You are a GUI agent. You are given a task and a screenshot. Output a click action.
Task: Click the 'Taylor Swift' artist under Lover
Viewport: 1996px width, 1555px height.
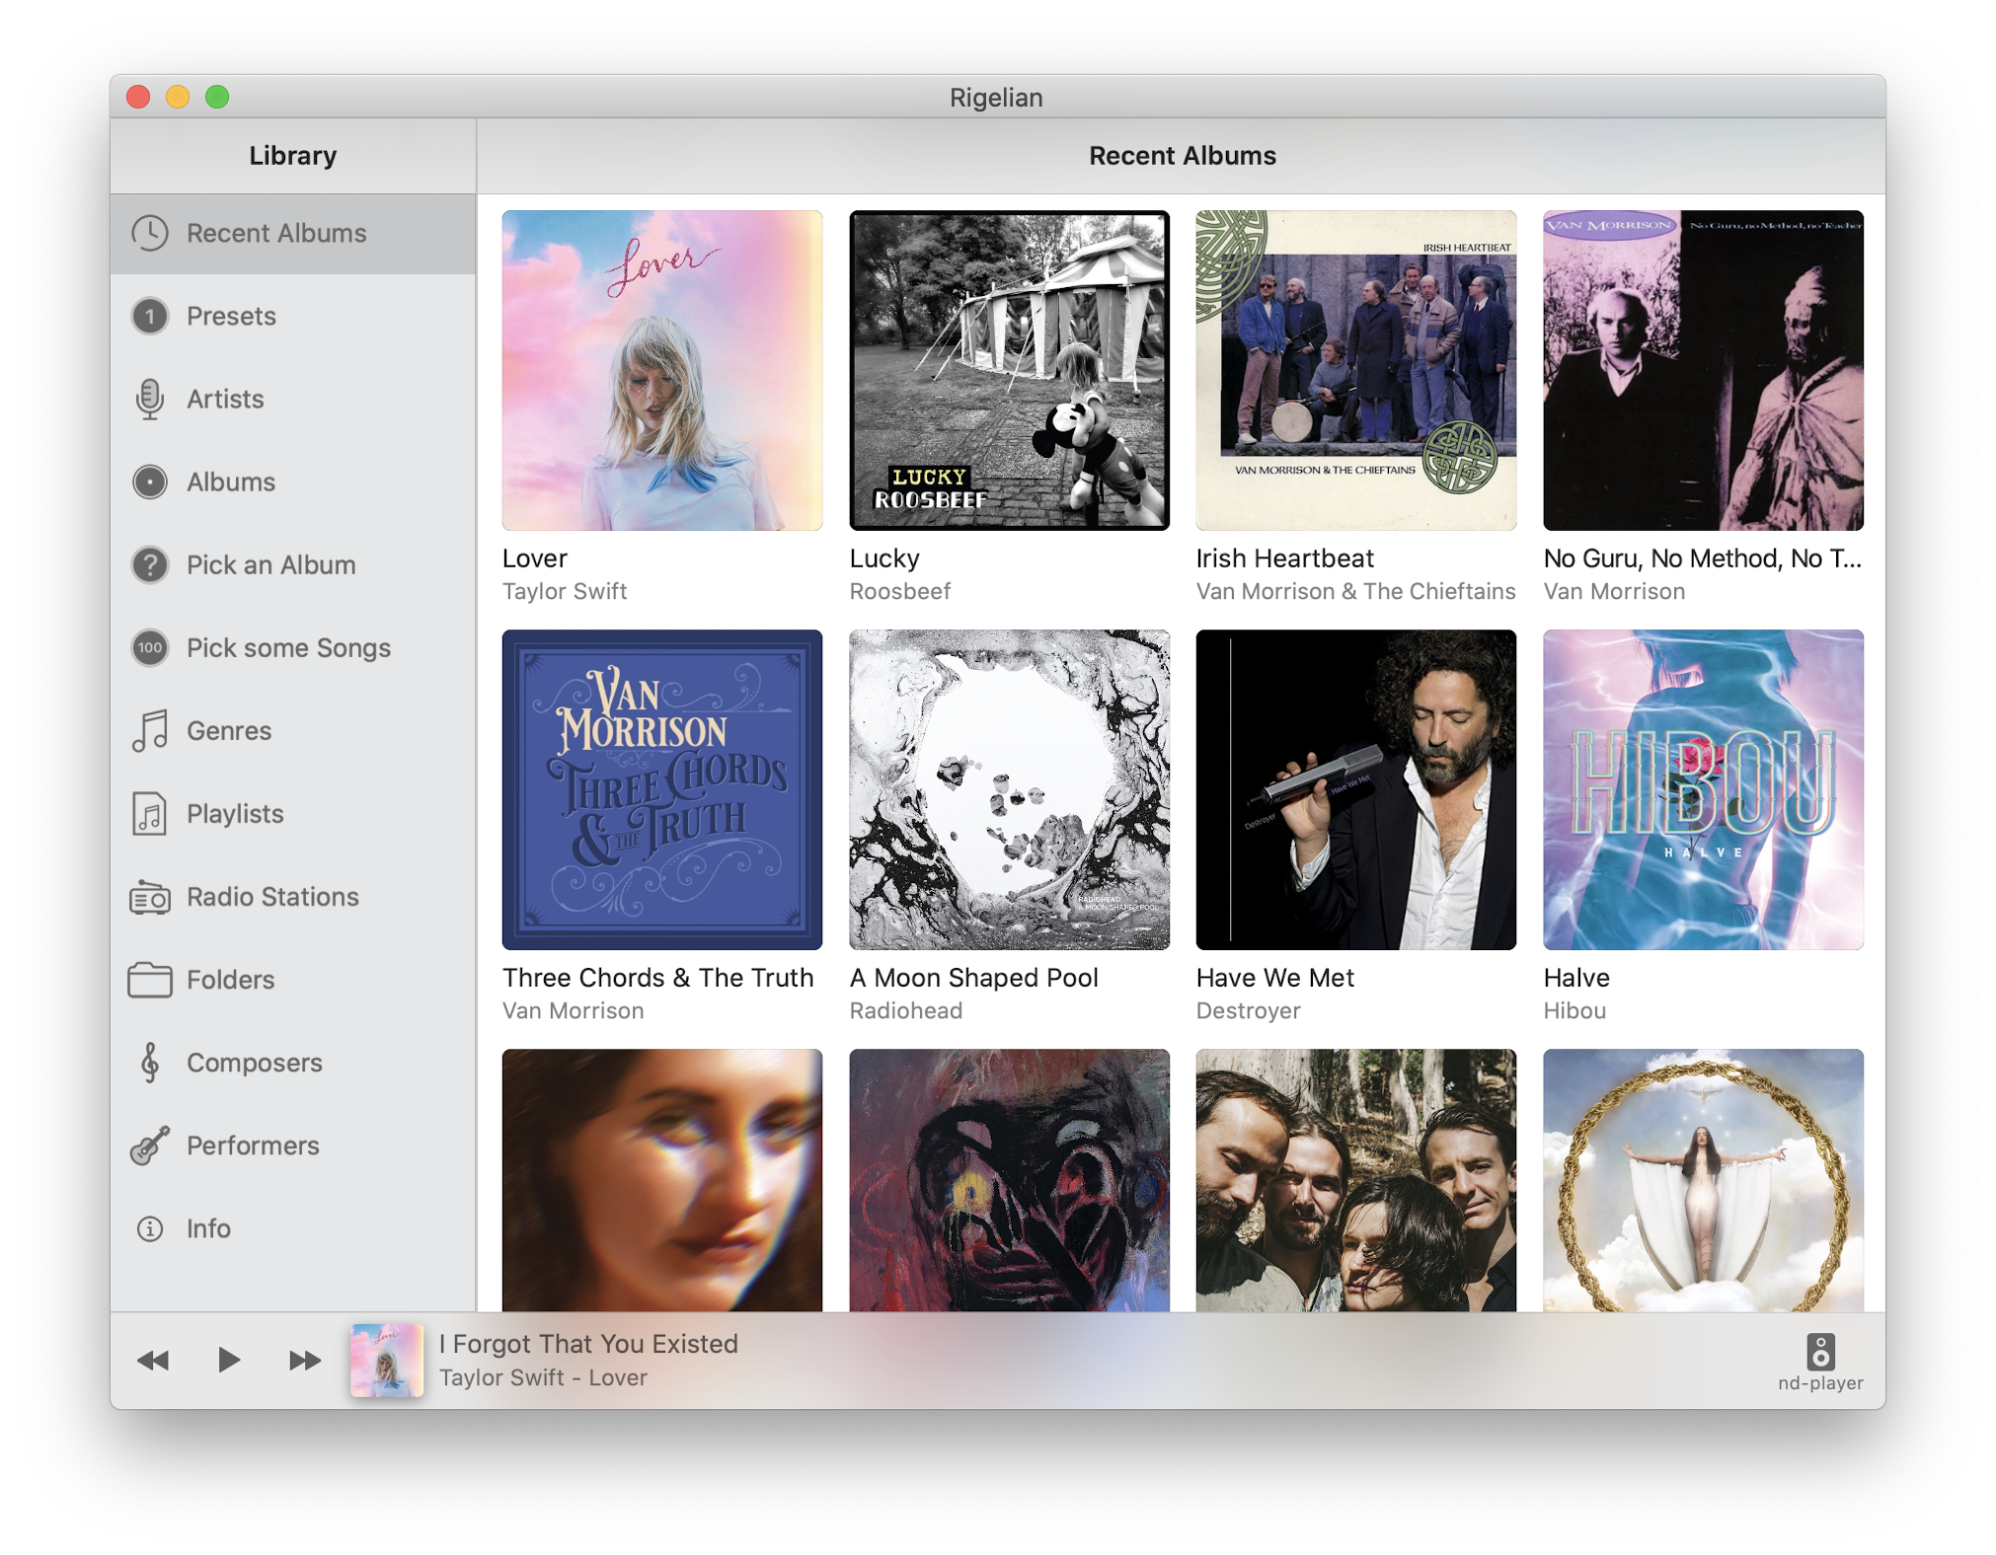coord(565,591)
